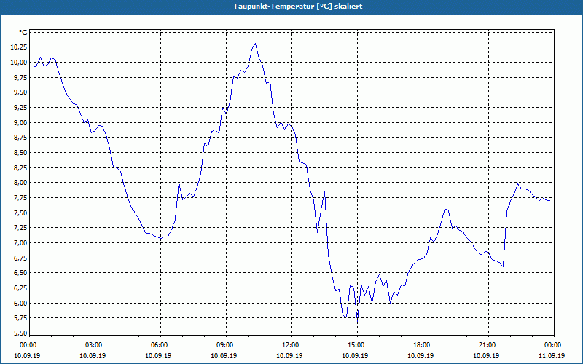This screenshot has width=583, height=364.
Task: Click the 5,75 y-axis value
Action: [20, 318]
